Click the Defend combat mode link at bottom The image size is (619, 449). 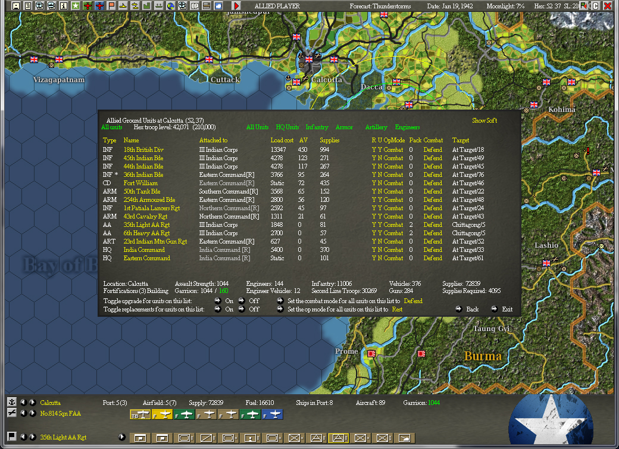pyautogui.click(x=413, y=301)
